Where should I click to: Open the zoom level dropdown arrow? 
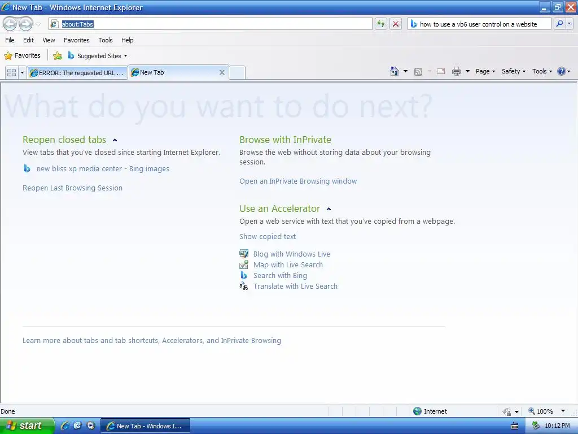pyautogui.click(x=563, y=411)
